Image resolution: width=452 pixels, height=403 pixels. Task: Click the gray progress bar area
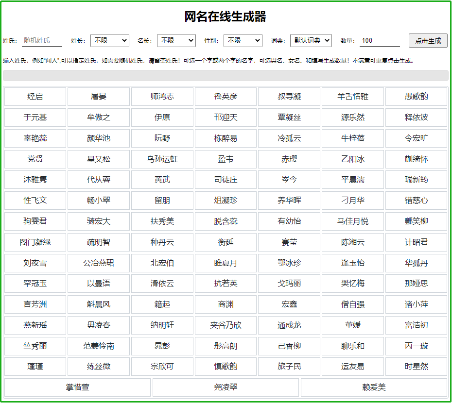pyautogui.click(x=226, y=75)
